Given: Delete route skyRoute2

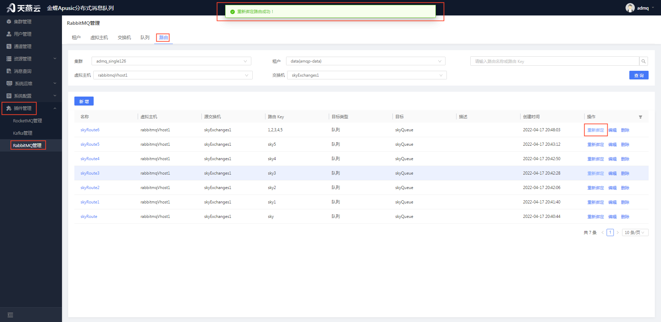Looking at the screenshot, I should (625, 188).
